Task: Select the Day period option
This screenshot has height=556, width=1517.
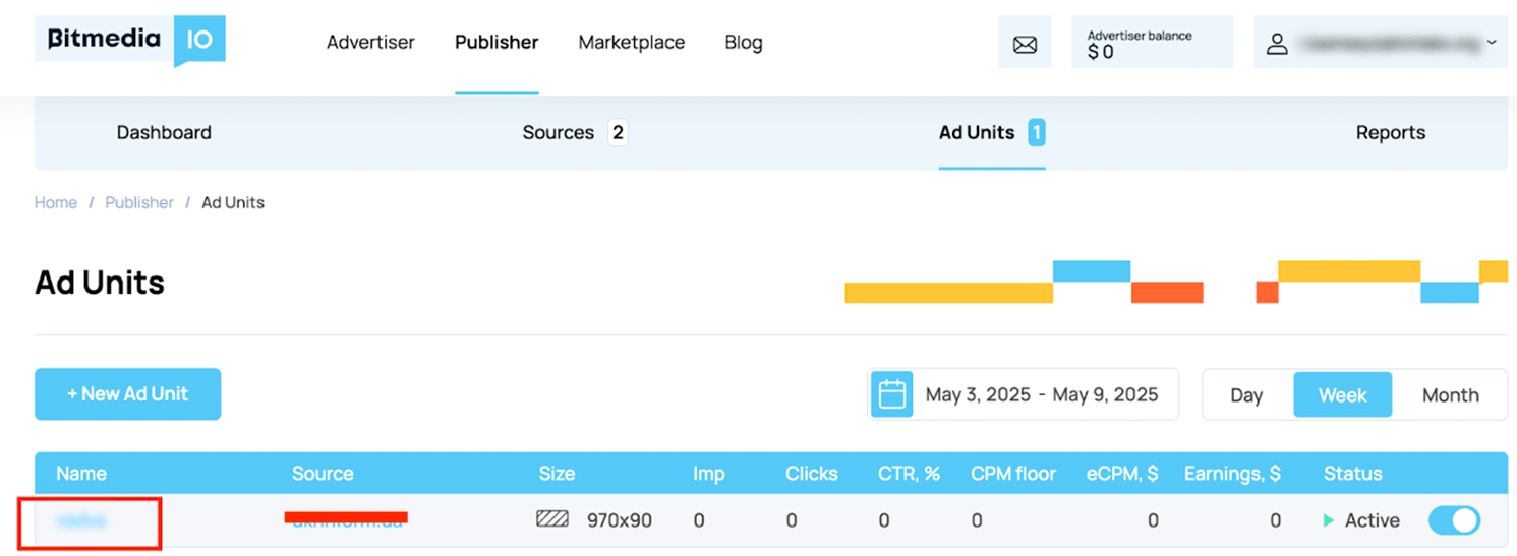Action: [1246, 395]
